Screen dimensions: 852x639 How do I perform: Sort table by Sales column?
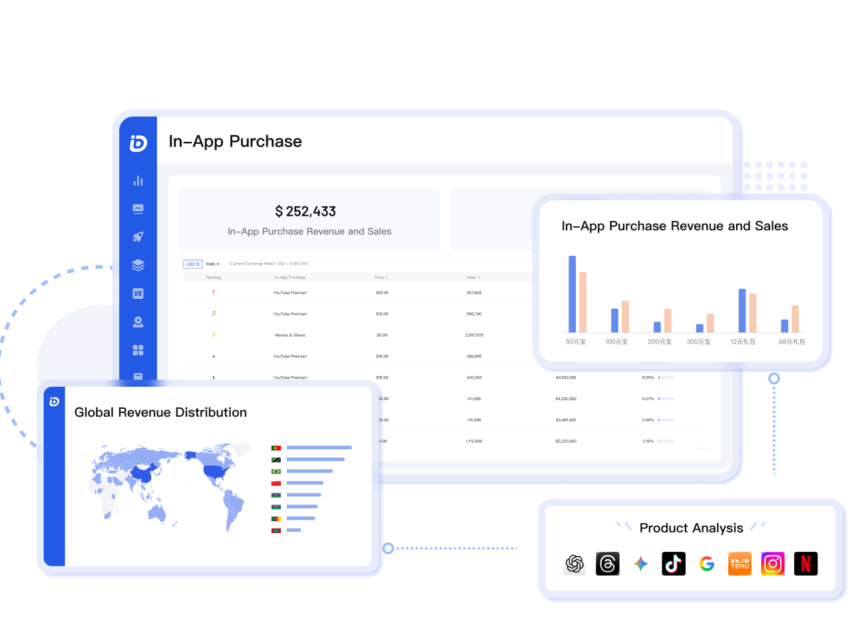click(x=473, y=278)
